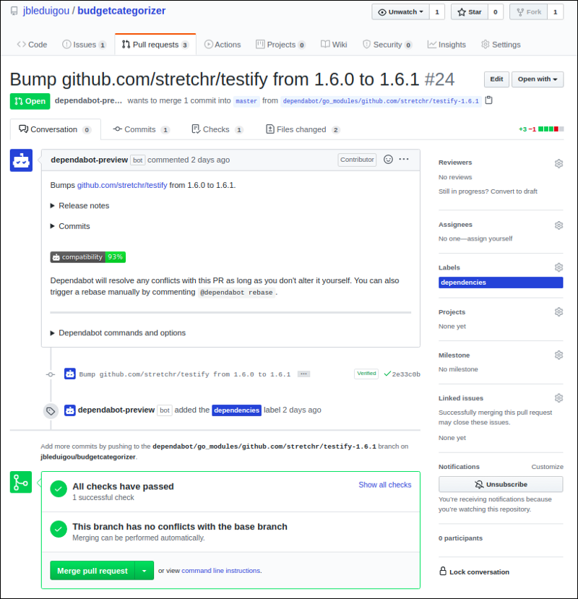Click the Edit title button

point(496,79)
